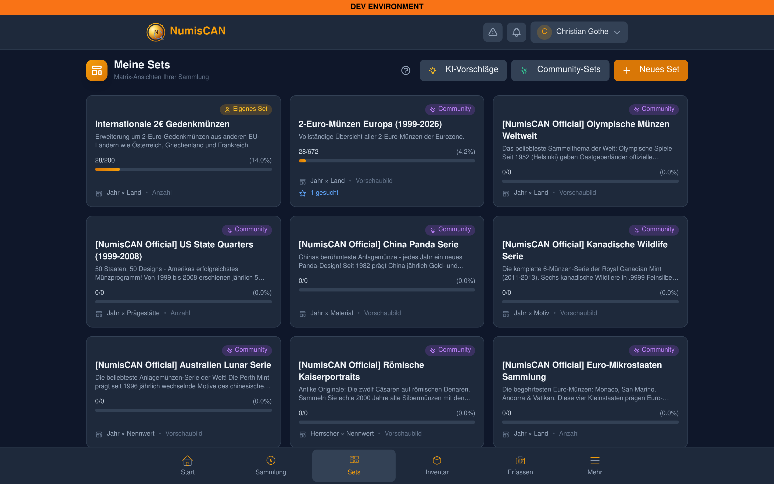Click Internationale 2€ Gedenkmünzen progress bar
Image resolution: width=774 pixels, height=484 pixels.
pyautogui.click(x=183, y=169)
